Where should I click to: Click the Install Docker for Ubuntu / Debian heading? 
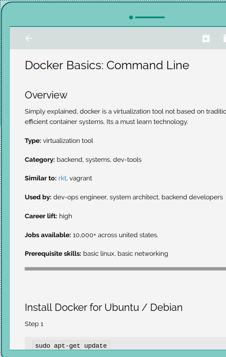coord(104,307)
